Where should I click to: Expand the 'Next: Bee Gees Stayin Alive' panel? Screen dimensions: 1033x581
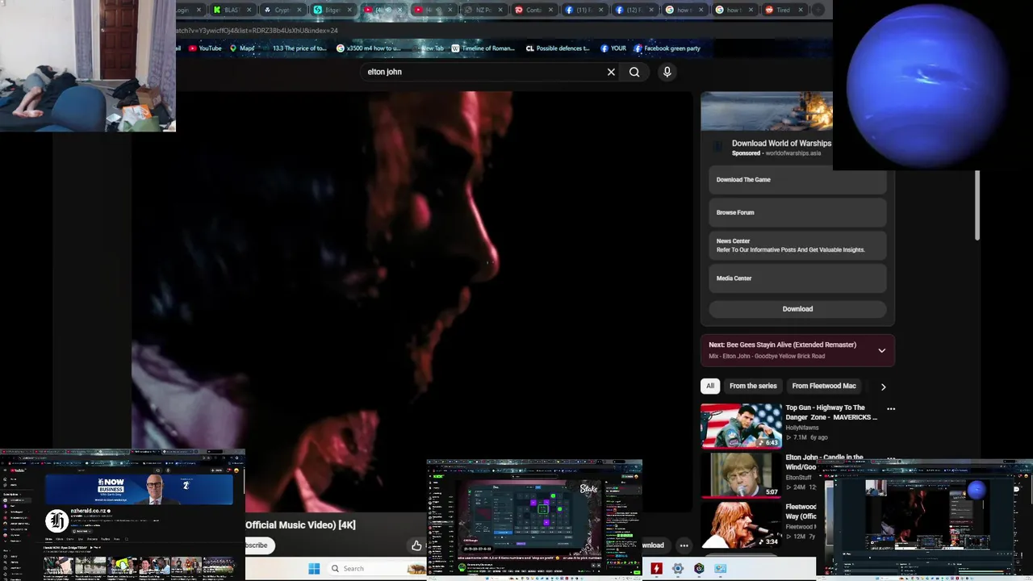click(x=881, y=350)
